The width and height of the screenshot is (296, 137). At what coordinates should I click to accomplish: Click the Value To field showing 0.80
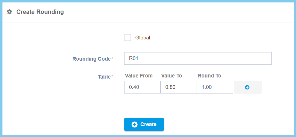coord(179,87)
